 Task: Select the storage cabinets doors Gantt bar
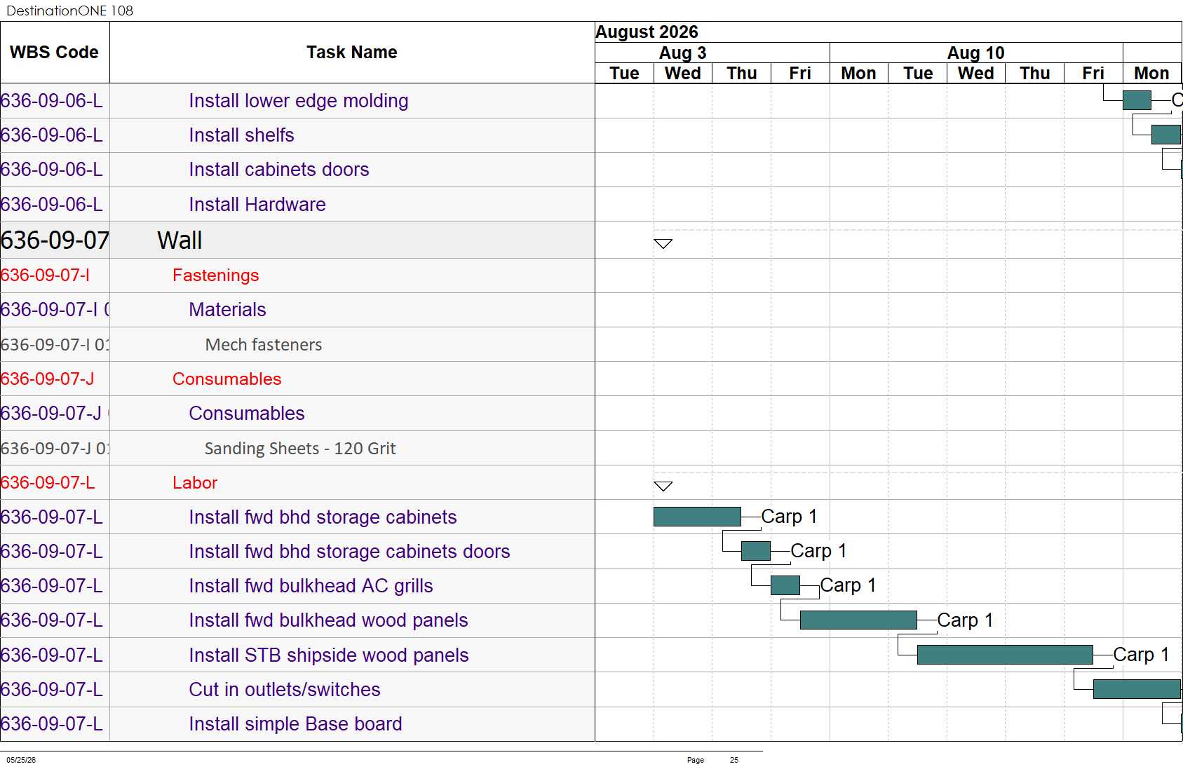pos(756,551)
